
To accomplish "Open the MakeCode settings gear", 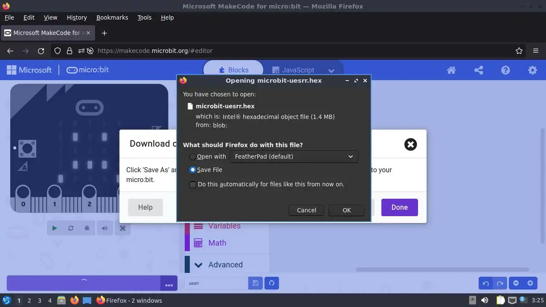I will click(x=532, y=70).
